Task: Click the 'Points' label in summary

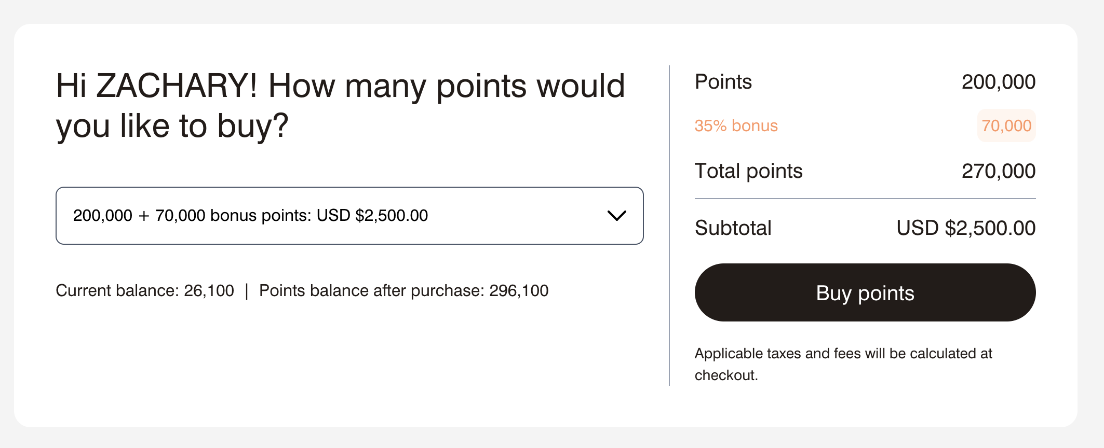Action: coord(723,82)
